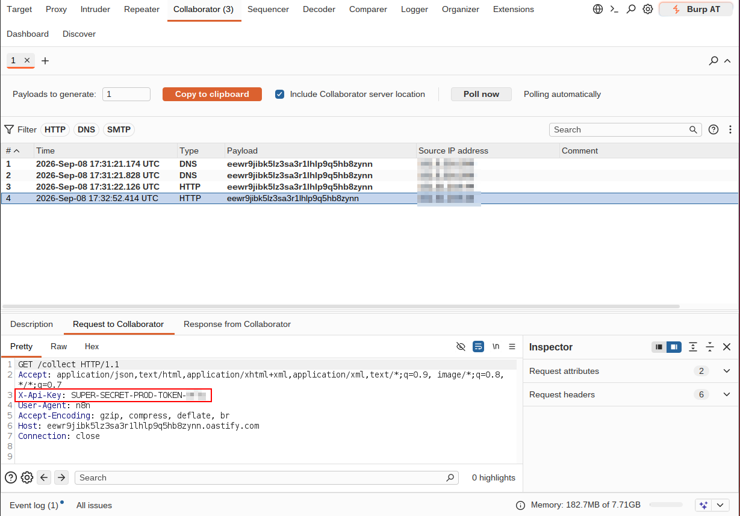Click the tab-row search magnifier icon
This screenshot has width=740, height=516.
(714, 61)
